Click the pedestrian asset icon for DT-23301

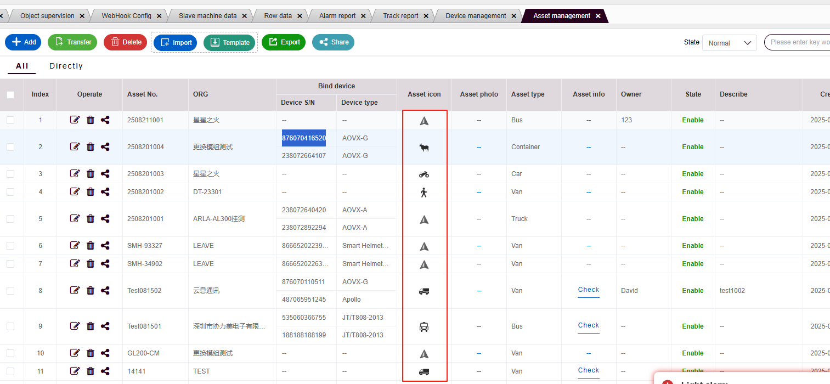click(x=424, y=192)
